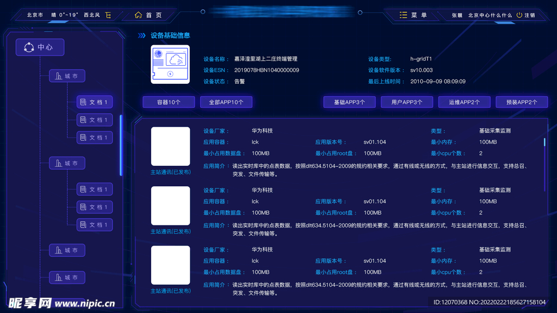Select the 中心 root node icon
This screenshot has height=313, width=557.
point(29,47)
